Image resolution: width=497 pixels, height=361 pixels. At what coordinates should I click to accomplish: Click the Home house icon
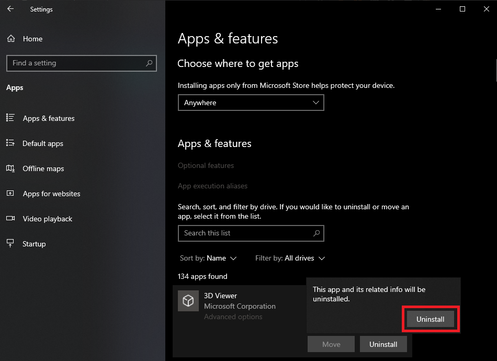11,39
